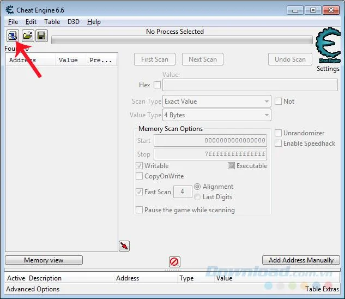Image resolution: width=345 pixels, height=299 pixels.
Task: Click the Type column header in table
Action: click(x=195, y=278)
